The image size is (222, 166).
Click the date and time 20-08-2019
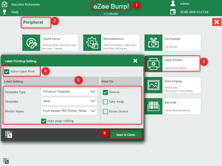(x=194, y=12)
